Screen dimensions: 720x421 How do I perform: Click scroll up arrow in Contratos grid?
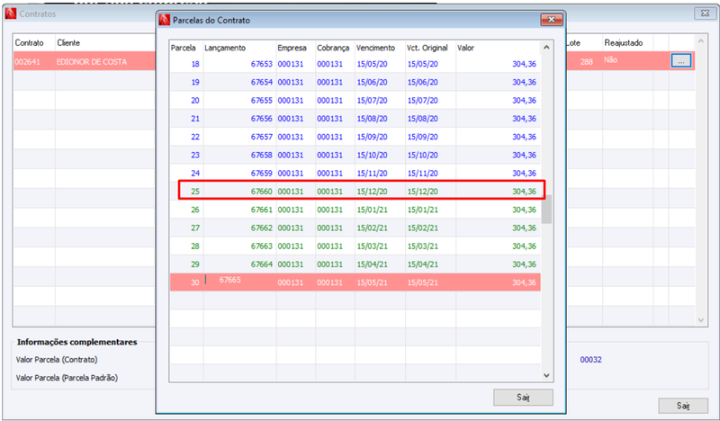[701, 41]
